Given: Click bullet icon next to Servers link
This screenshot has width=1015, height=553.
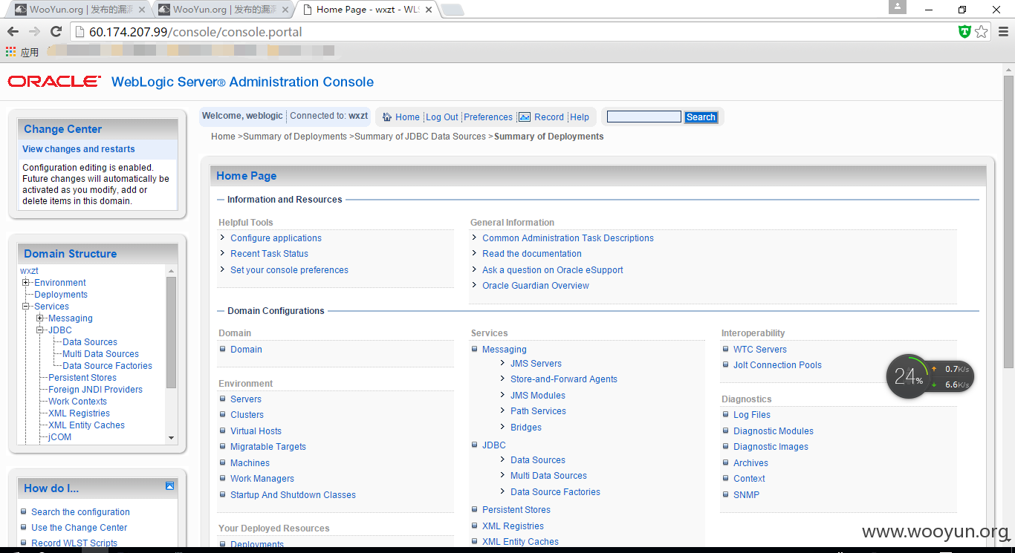Looking at the screenshot, I should pyautogui.click(x=223, y=399).
